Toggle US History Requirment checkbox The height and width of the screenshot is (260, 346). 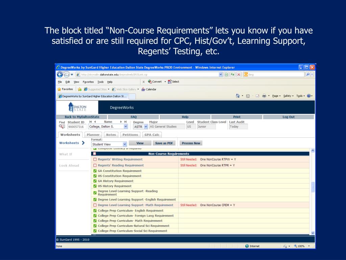[95, 186]
